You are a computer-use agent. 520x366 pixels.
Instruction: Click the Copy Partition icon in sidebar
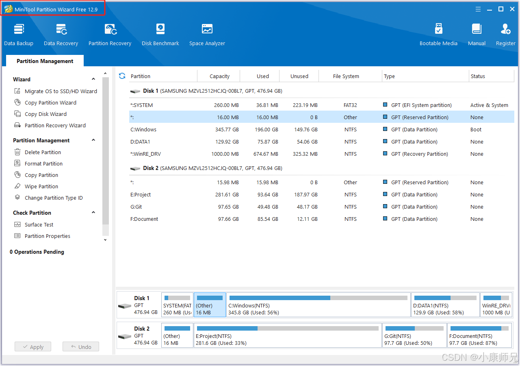pyautogui.click(x=17, y=175)
